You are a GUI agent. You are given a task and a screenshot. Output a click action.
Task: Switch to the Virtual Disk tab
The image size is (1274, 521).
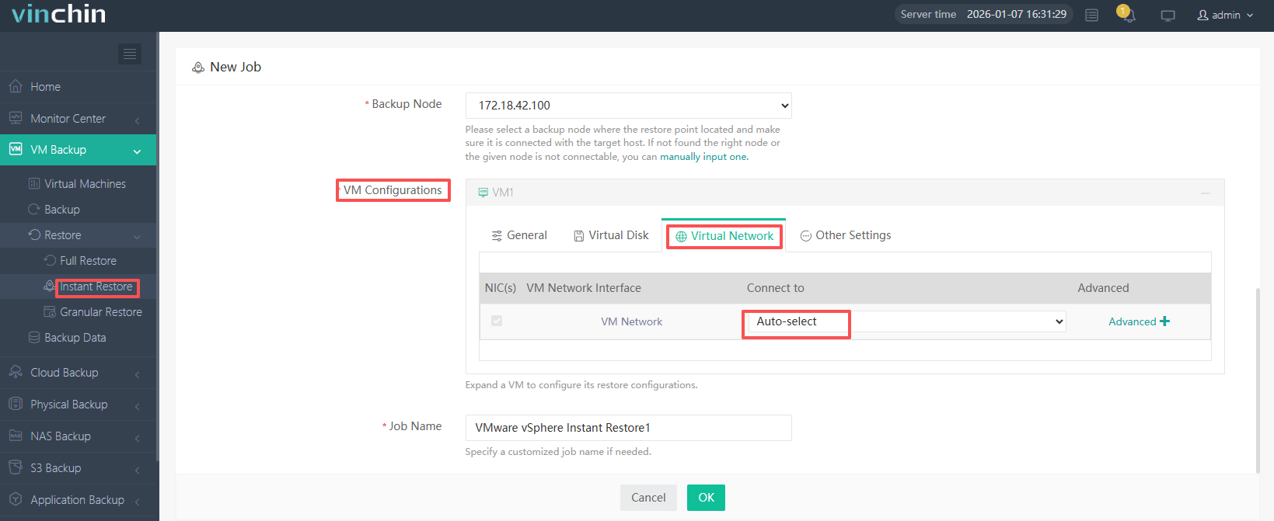coord(611,235)
